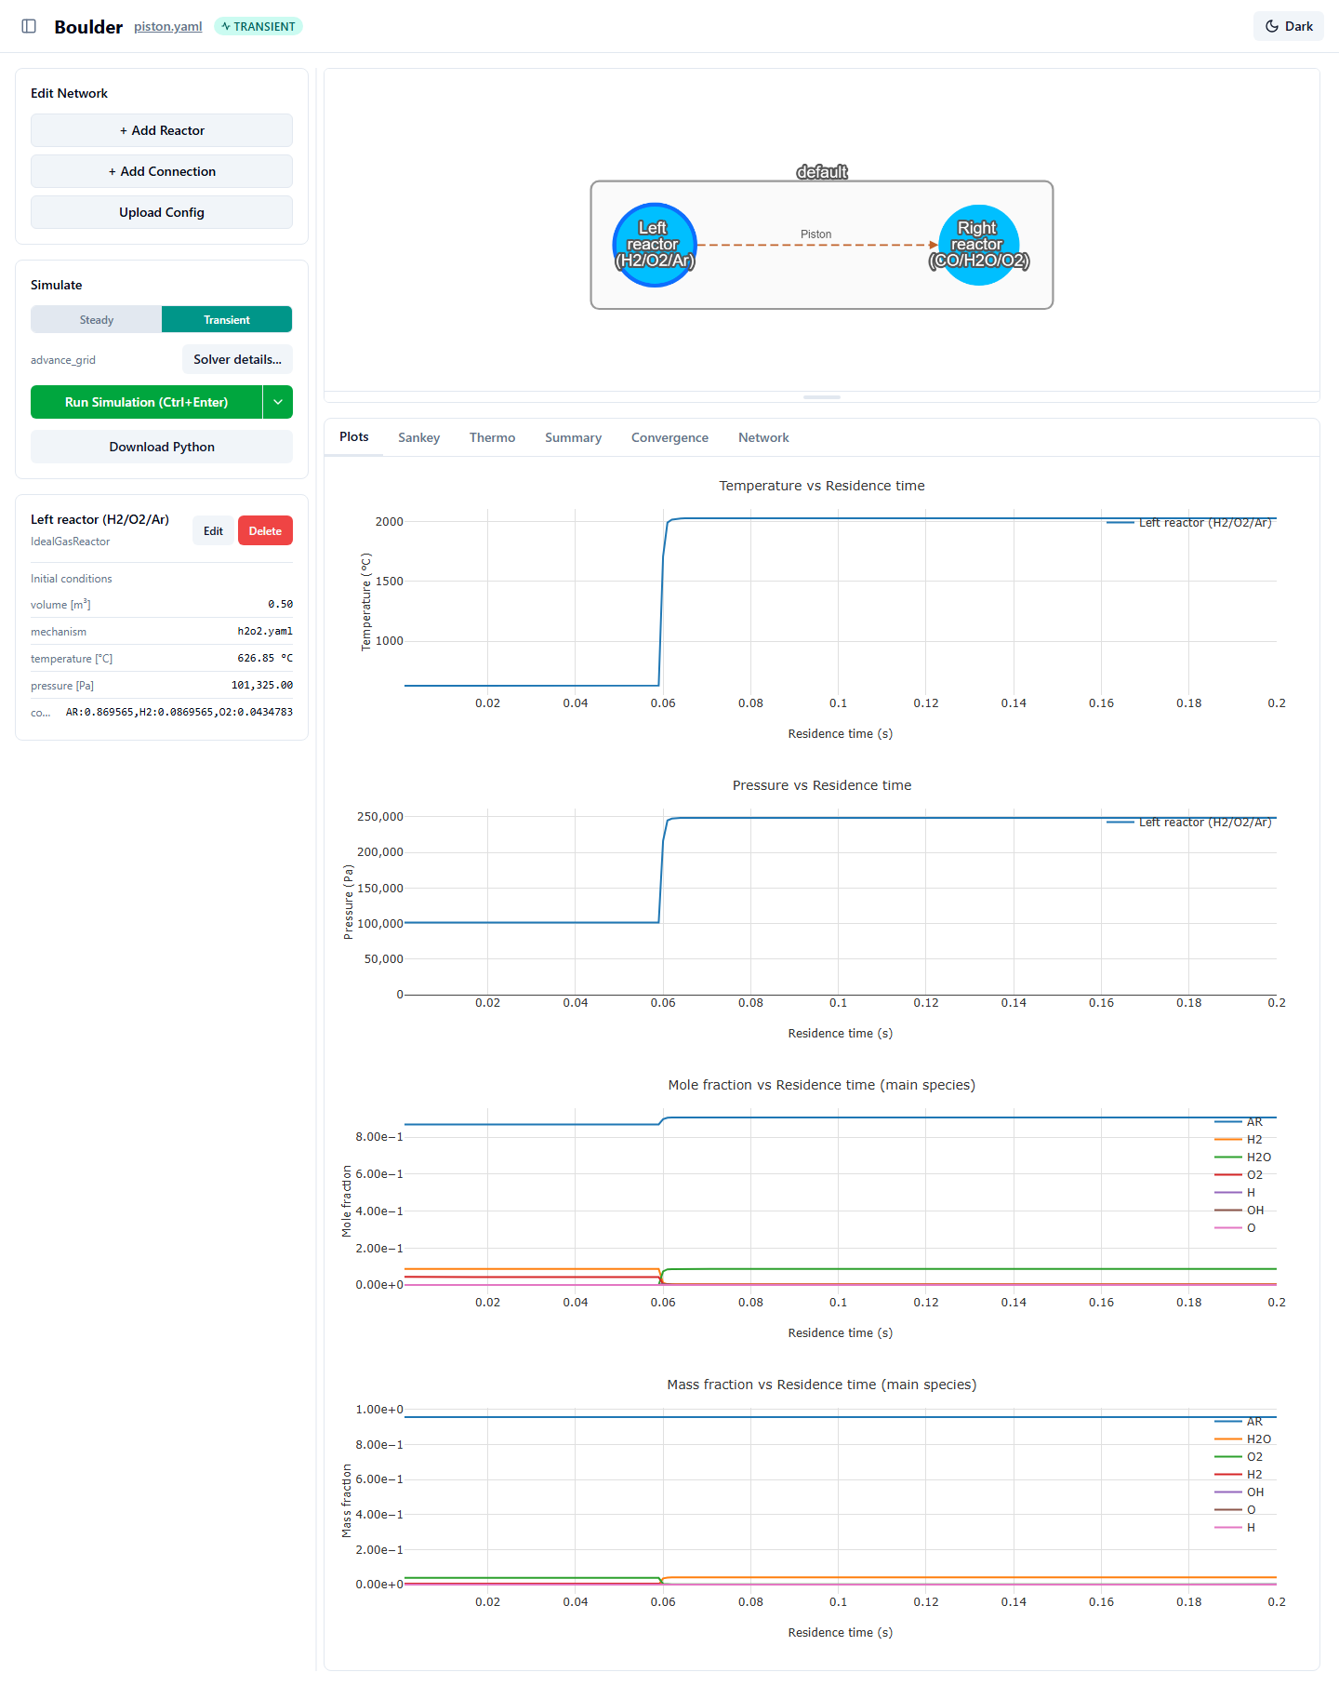Click the network panel resize handle
This screenshot has width=1339, height=1686.
click(822, 397)
